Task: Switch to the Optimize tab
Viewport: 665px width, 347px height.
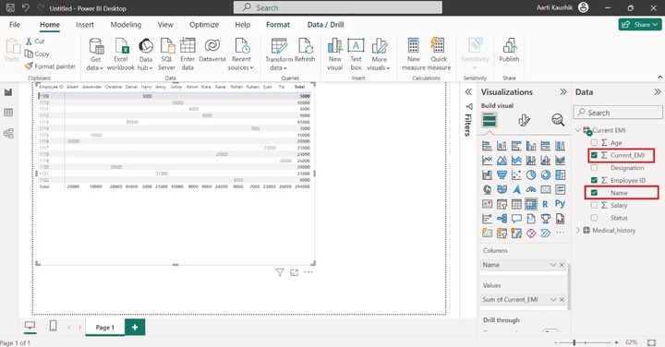Action: 204,25
